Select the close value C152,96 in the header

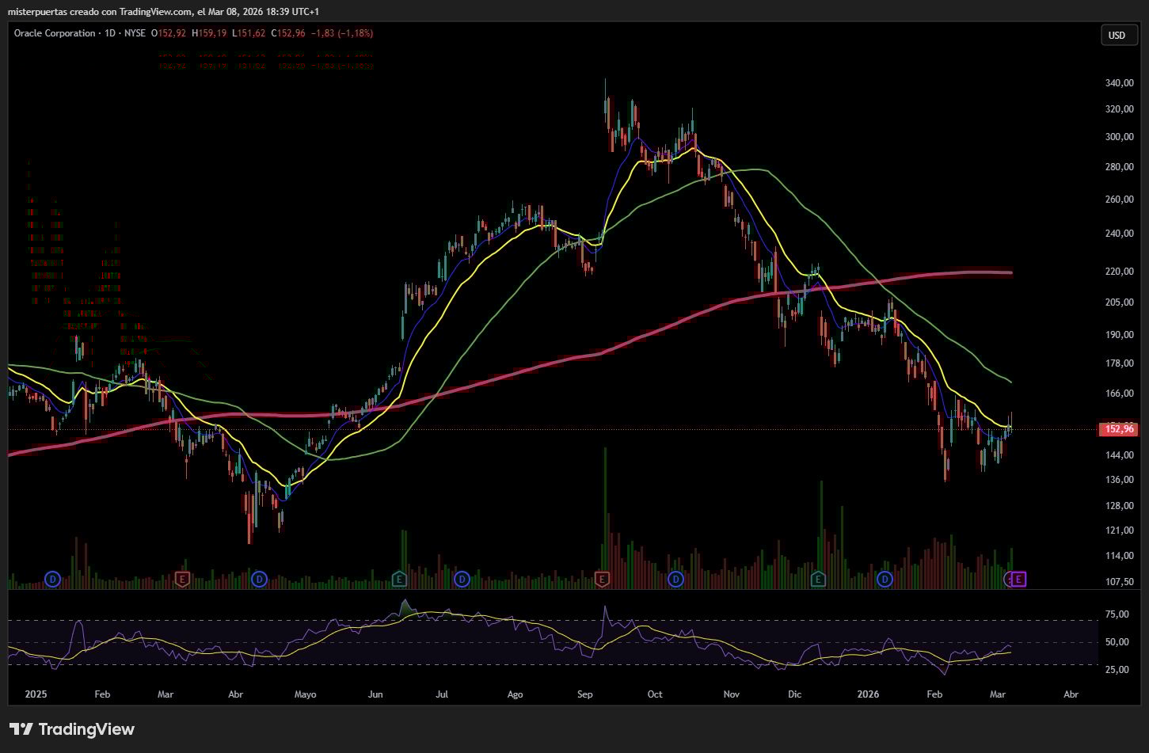[288, 33]
